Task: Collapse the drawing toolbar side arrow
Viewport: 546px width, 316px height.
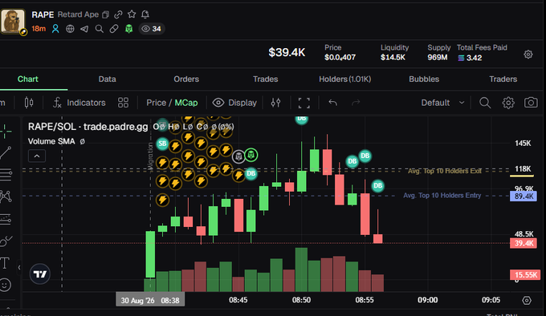Action: 19,267
